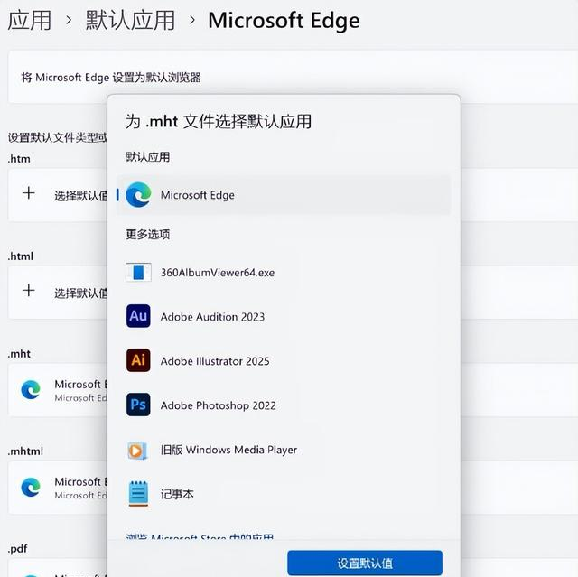Click the plus icon under .htm
This screenshot has width=578, height=577.
(28, 193)
